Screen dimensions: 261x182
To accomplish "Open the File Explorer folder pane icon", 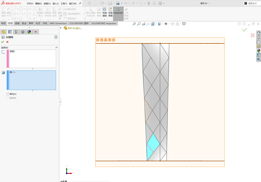I will [x=259, y=42].
